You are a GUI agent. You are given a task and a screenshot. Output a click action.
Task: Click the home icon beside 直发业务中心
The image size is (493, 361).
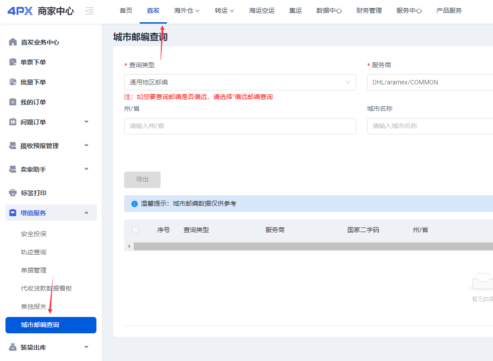tap(13, 42)
